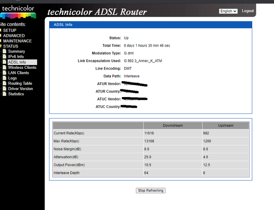Select upstream attenuation 4.0
This screenshot has width=274, height=210.
pyautogui.click(x=205, y=157)
